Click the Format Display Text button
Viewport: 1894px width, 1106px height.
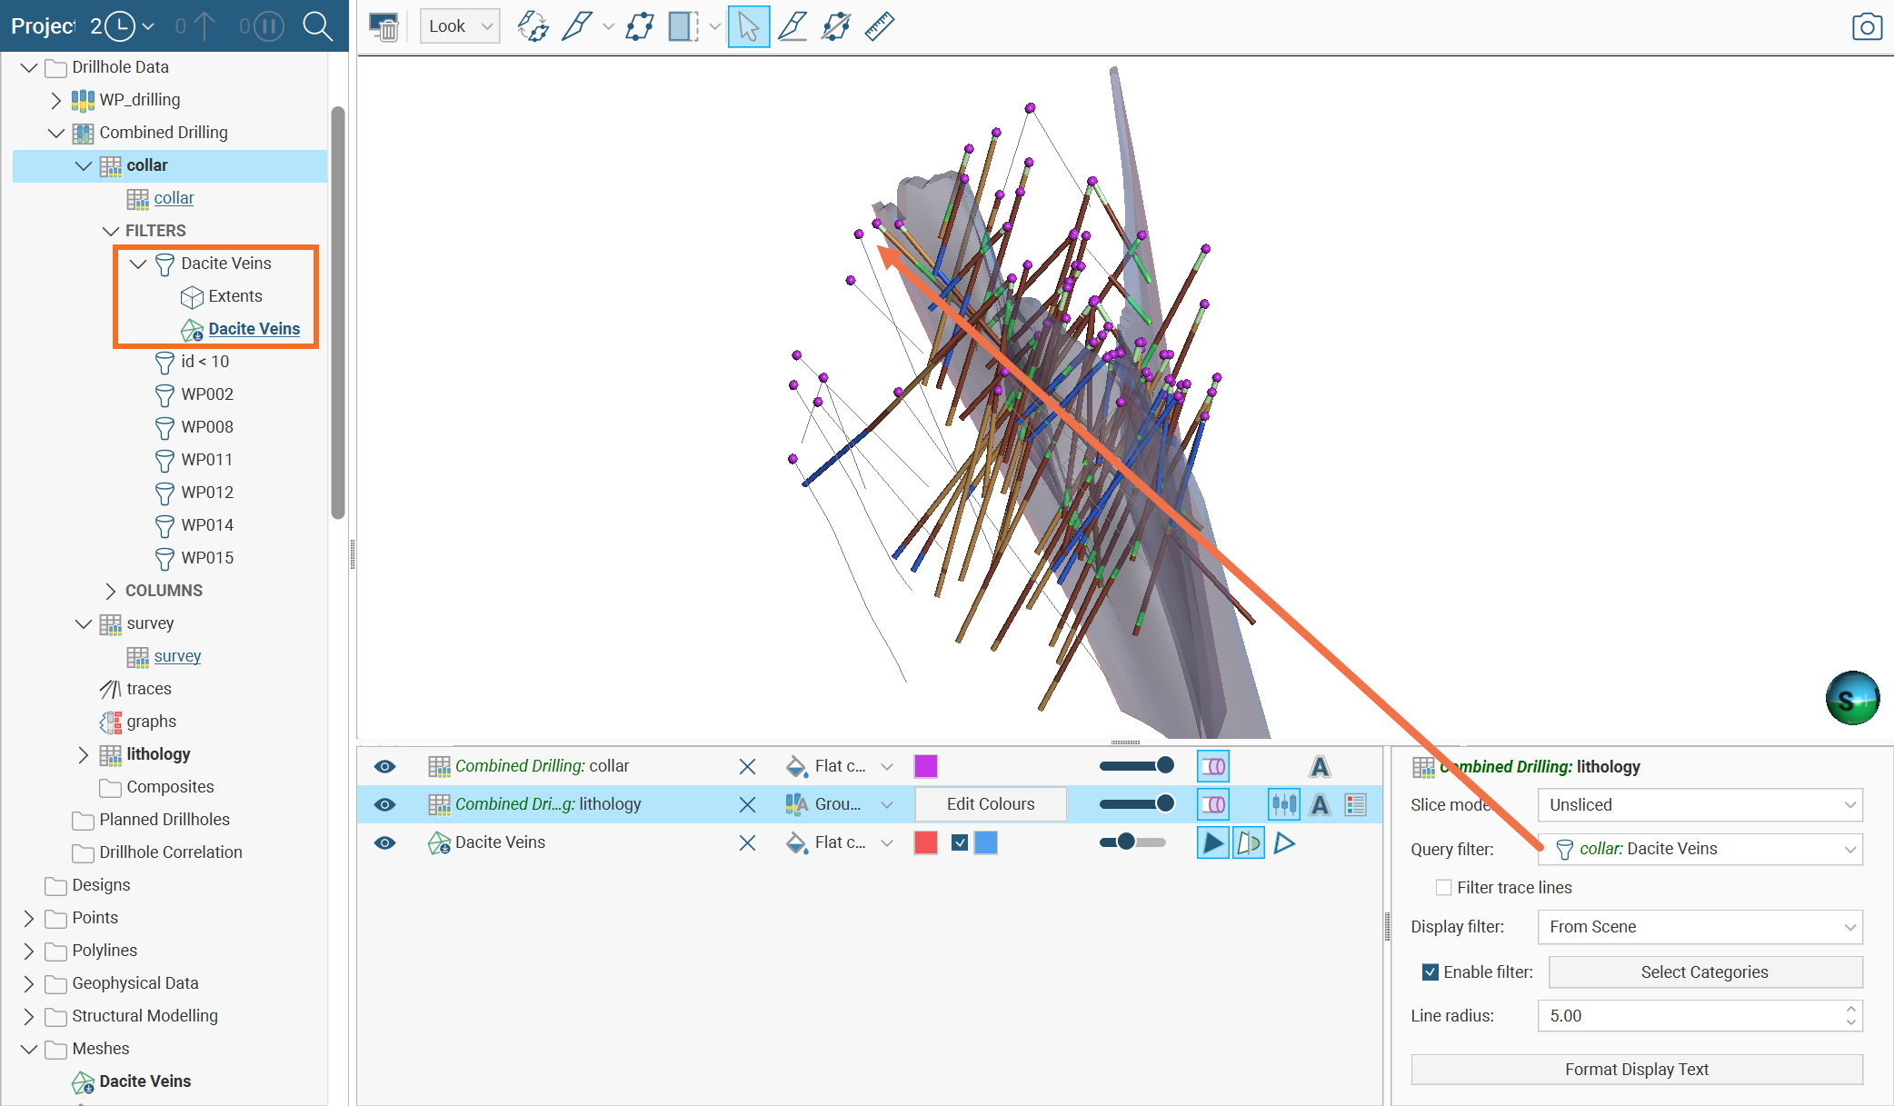1636,1070
